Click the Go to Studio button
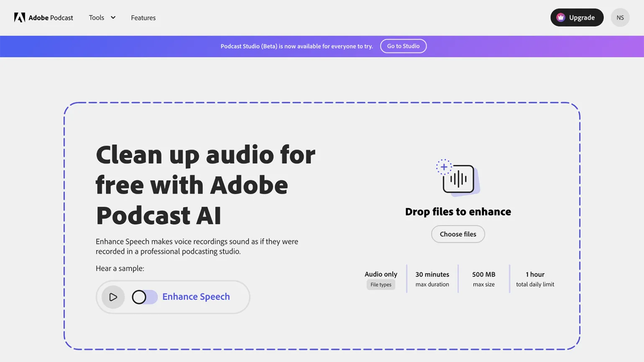Image resolution: width=644 pixels, height=362 pixels. (403, 46)
